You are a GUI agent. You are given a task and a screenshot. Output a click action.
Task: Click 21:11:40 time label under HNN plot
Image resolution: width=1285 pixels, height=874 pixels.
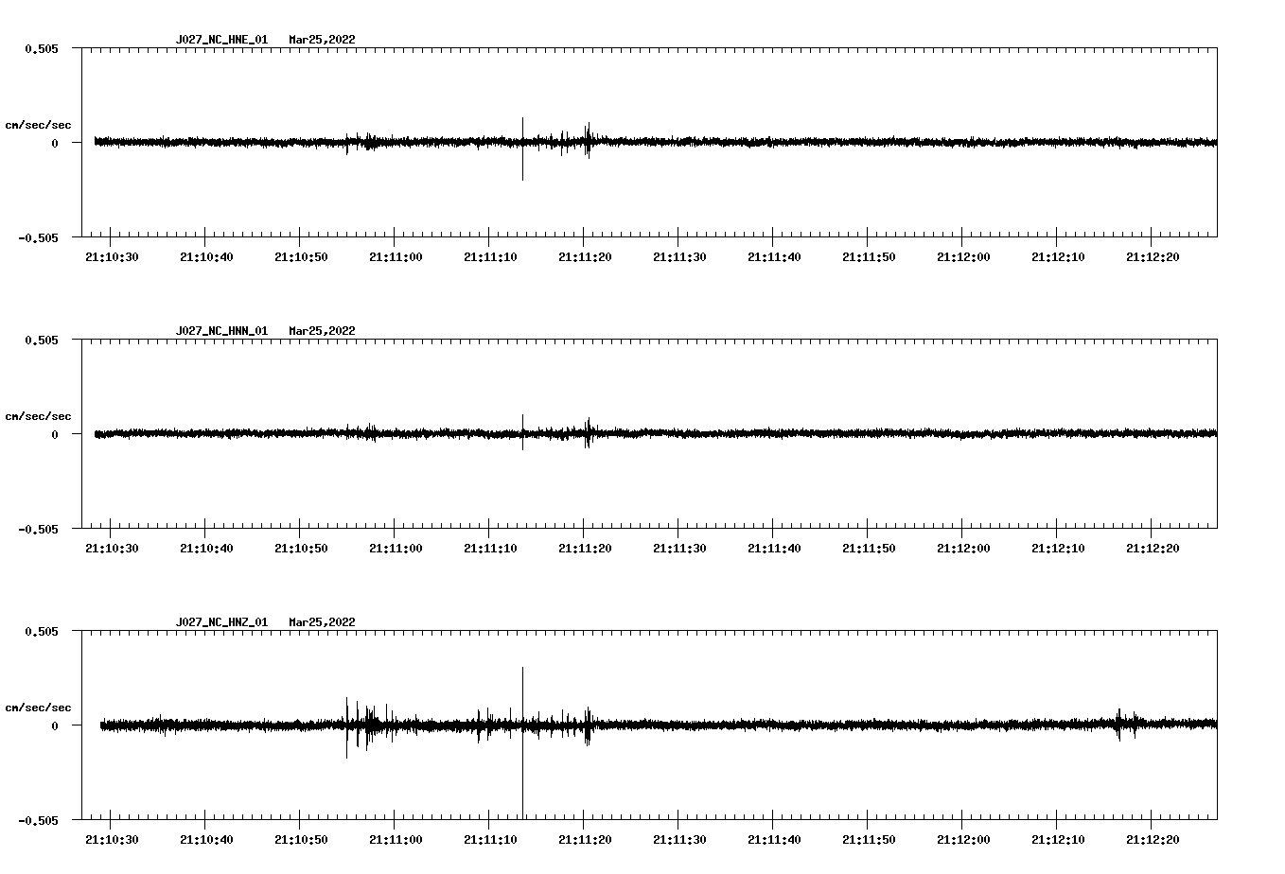click(x=774, y=549)
